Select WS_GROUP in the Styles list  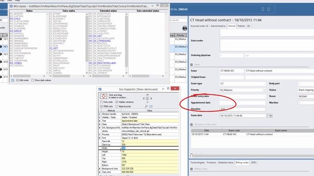tap(16, 31)
